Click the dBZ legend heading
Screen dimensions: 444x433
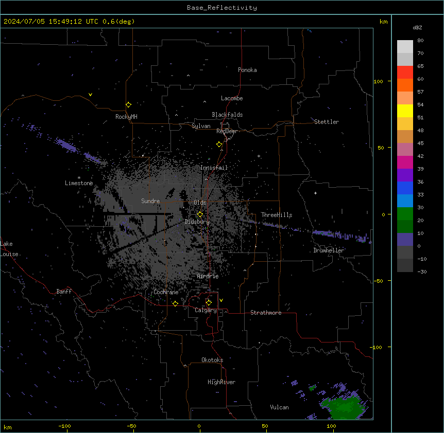417,28
